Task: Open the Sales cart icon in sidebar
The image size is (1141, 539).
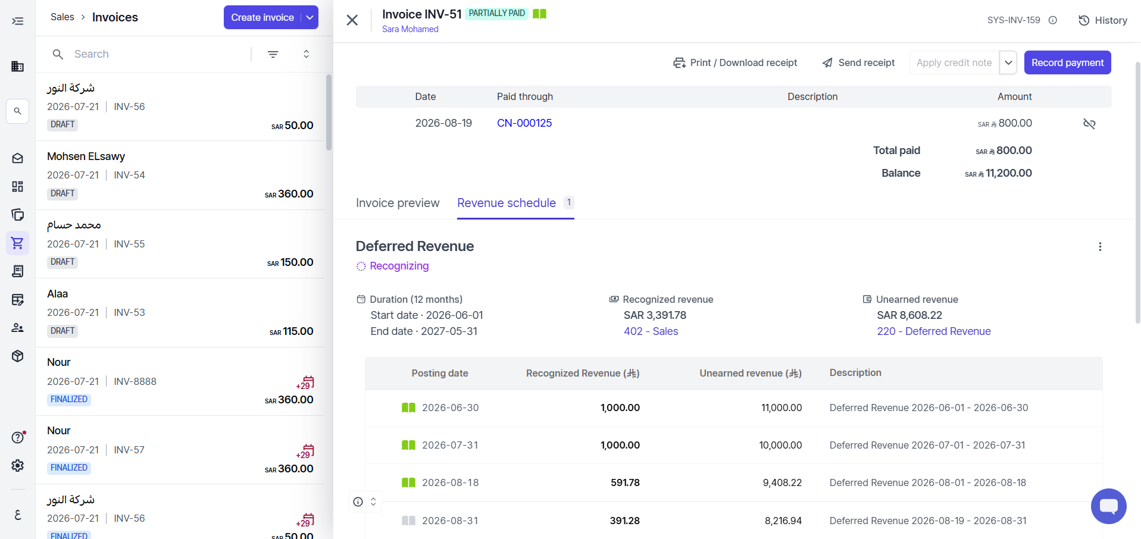Action: click(17, 243)
